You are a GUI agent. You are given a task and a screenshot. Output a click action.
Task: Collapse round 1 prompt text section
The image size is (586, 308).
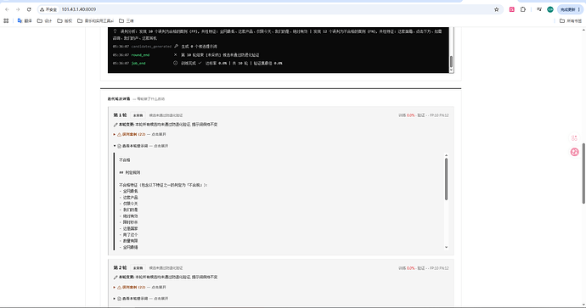pos(140,146)
